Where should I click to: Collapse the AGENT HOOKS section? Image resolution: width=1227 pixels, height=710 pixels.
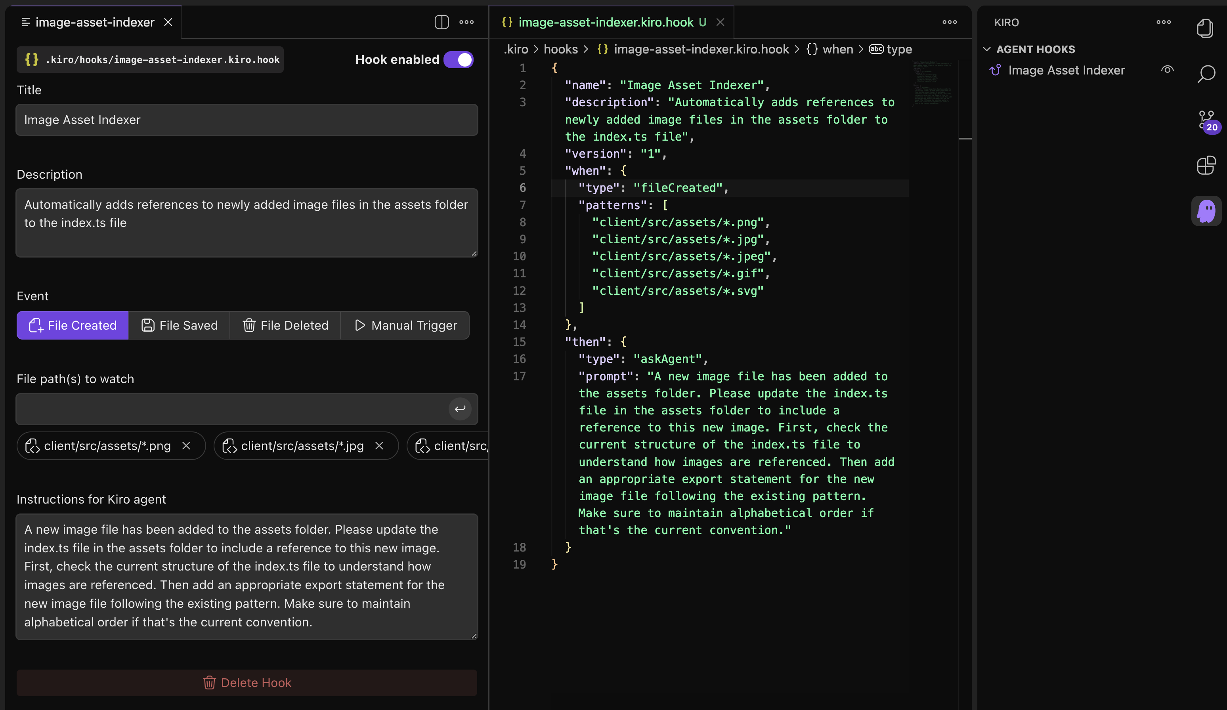click(x=986, y=49)
